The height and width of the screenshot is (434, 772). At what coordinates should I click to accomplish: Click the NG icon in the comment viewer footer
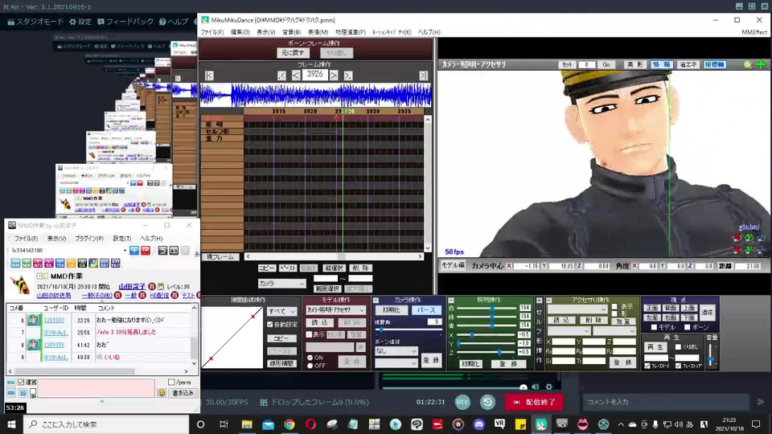point(10,383)
